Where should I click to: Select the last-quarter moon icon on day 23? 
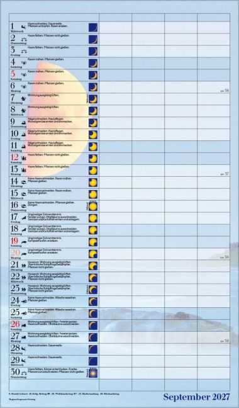point(93,290)
